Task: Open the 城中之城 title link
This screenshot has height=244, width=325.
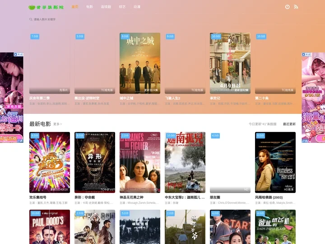Action: 126,98
